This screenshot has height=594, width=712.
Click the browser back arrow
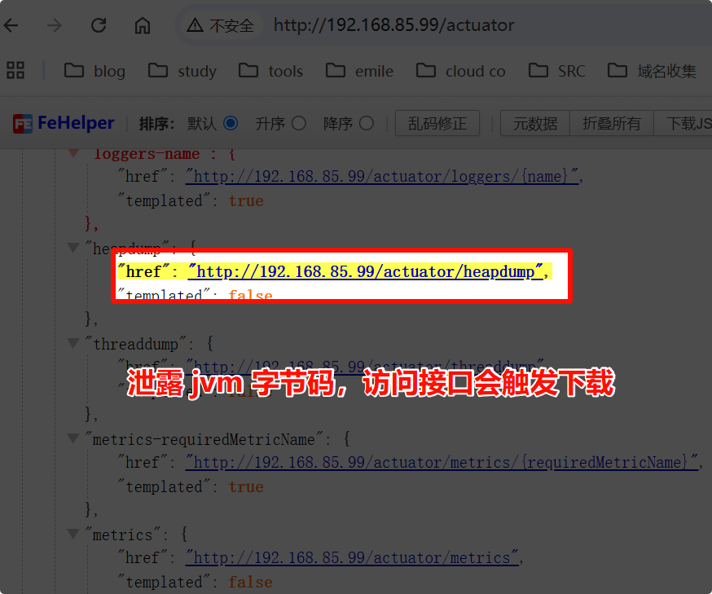coord(11,25)
